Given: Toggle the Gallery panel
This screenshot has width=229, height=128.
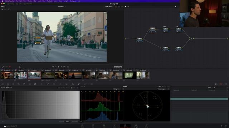Looking at the screenshot, I should pos(11,4).
